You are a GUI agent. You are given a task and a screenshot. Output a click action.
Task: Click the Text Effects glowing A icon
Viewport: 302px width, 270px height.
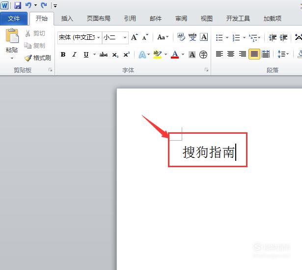coord(142,55)
